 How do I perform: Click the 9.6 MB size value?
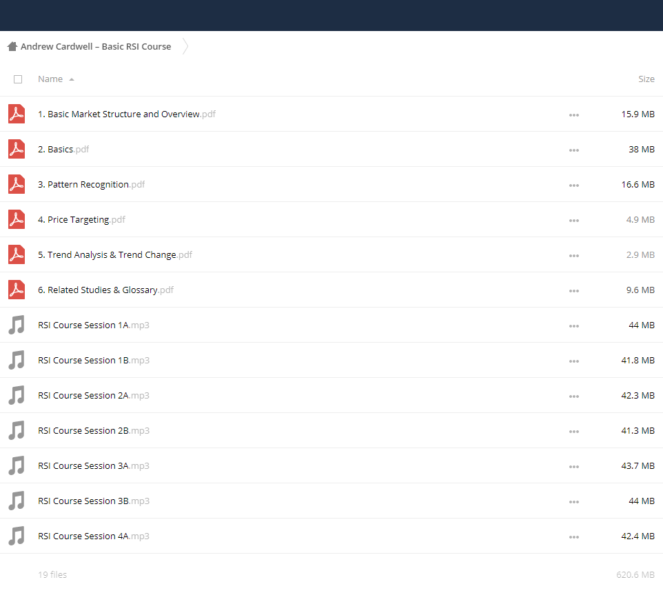(x=640, y=290)
